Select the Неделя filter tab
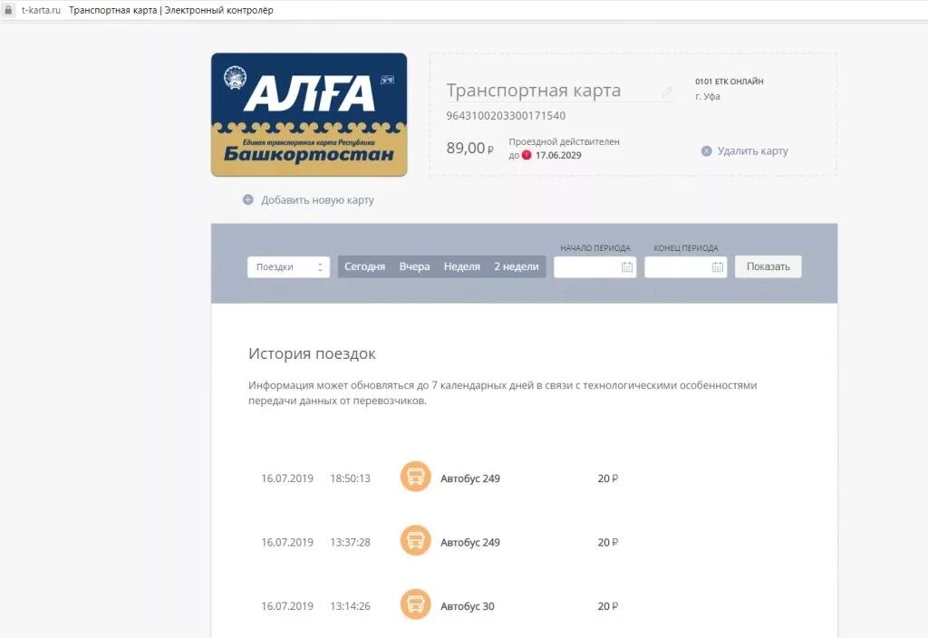Viewport: 928px width, 638px height. [x=462, y=266]
